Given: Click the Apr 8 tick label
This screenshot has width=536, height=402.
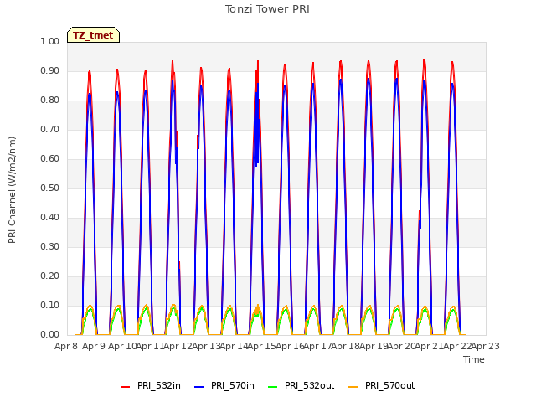Looking at the screenshot, I should click(66, 346).
